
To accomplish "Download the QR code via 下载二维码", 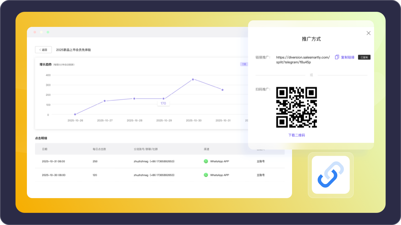I will (x=297, y=135).
